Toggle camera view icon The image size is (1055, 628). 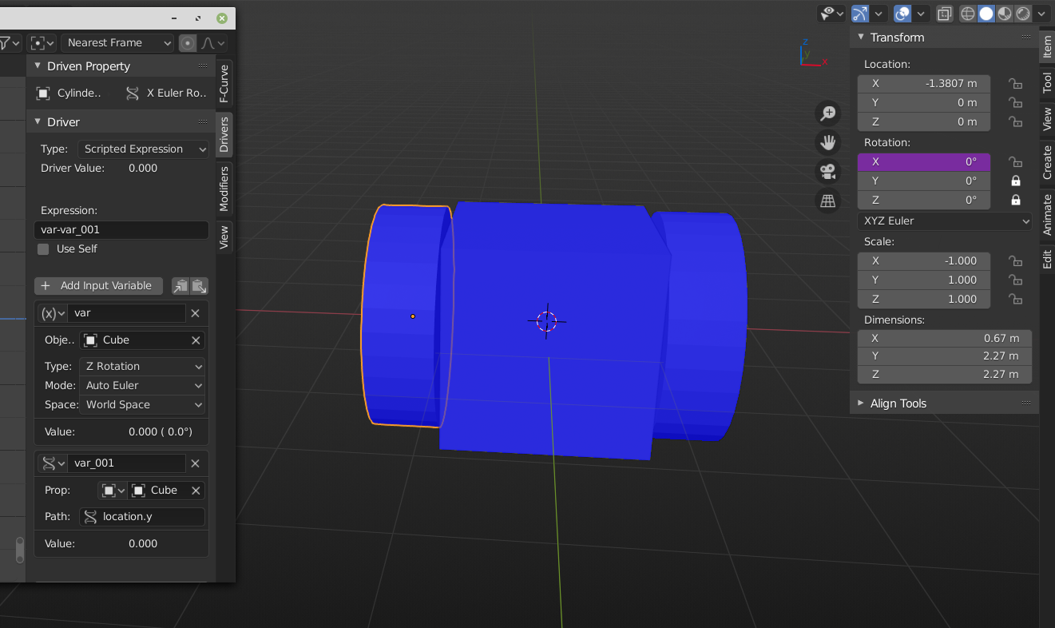828,171
